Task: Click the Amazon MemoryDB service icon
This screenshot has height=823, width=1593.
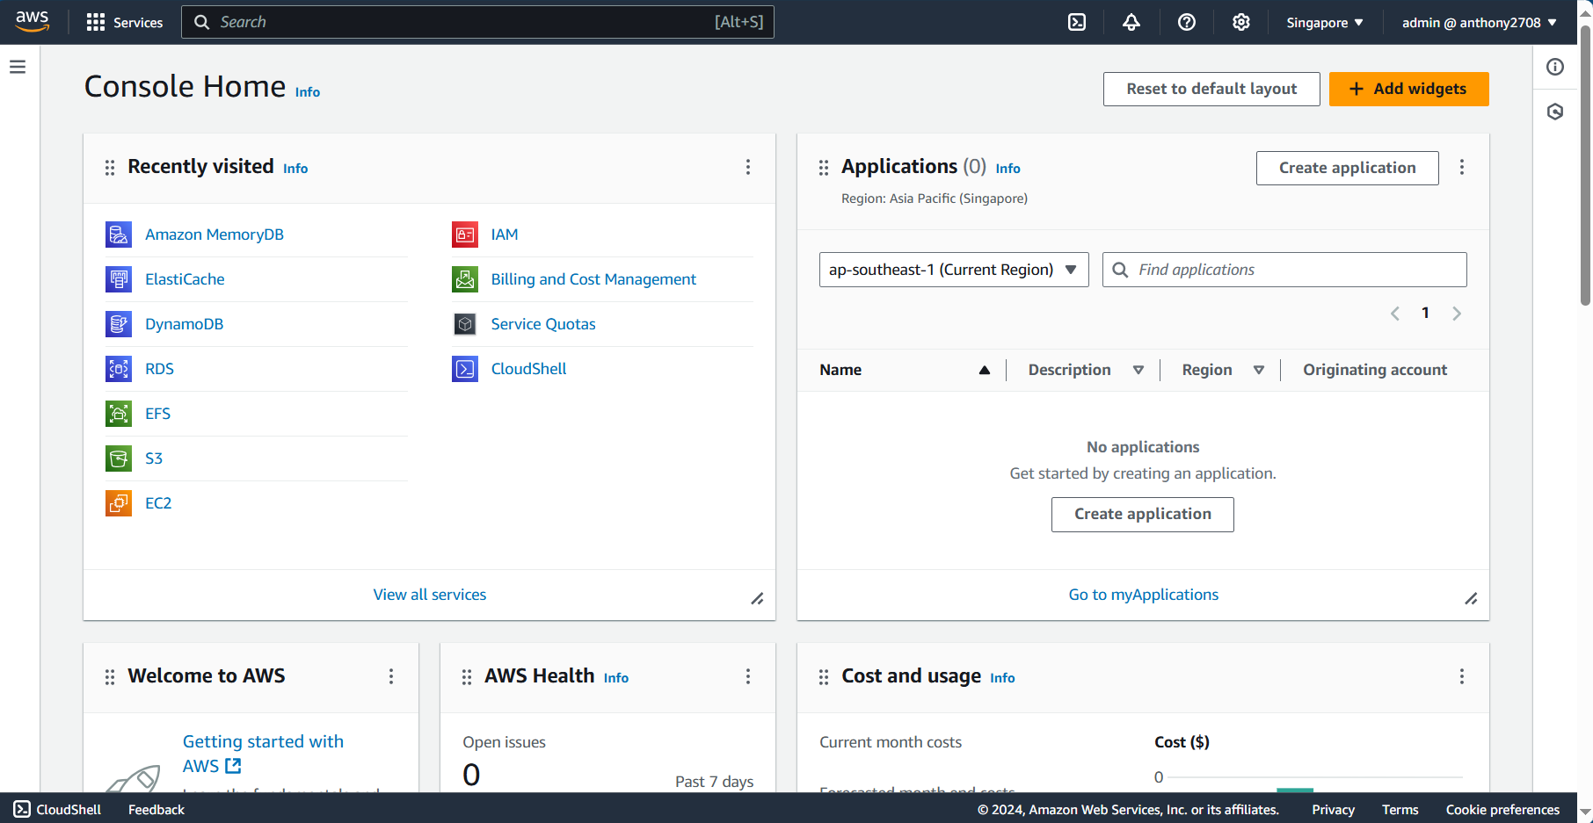Action: coord(119,235)
